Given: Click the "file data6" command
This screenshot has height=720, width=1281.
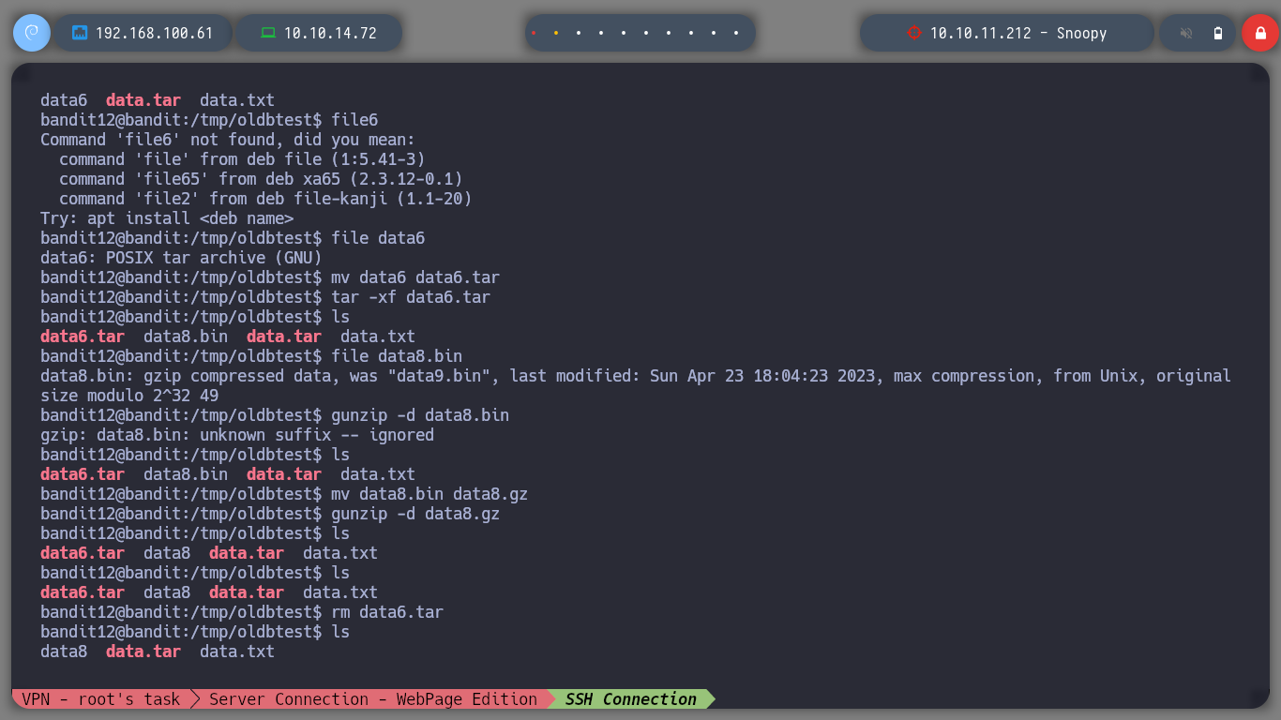Looking at the screenshot, I should 378,238.
